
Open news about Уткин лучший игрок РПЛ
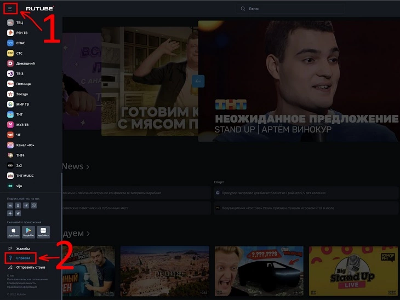(x=306, y=208)
